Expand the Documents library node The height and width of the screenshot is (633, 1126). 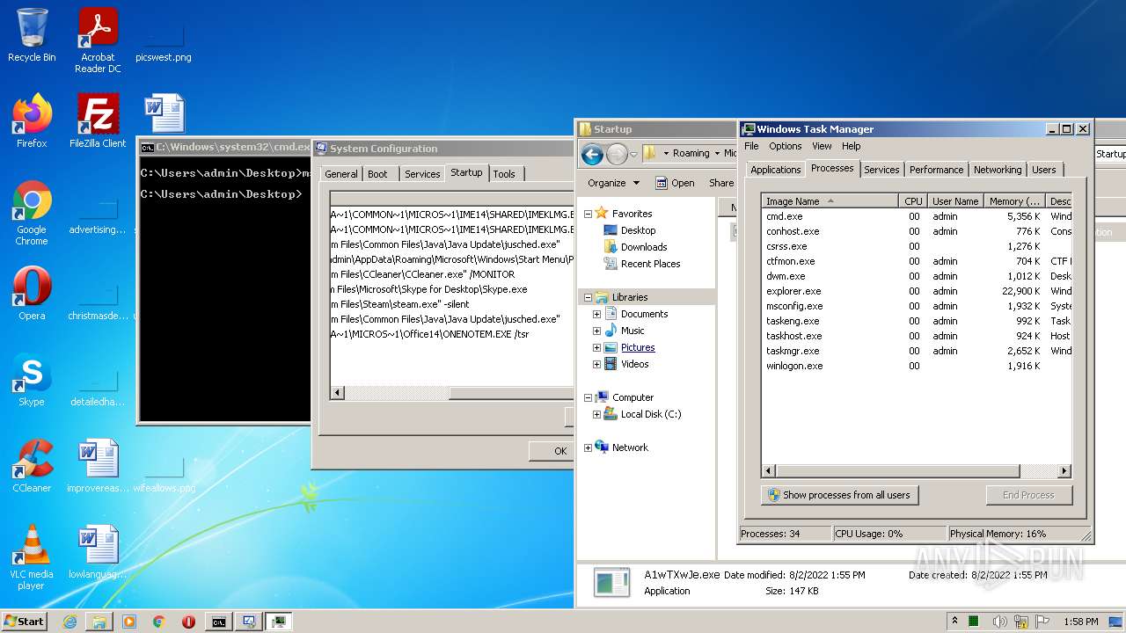pos(596,315)
